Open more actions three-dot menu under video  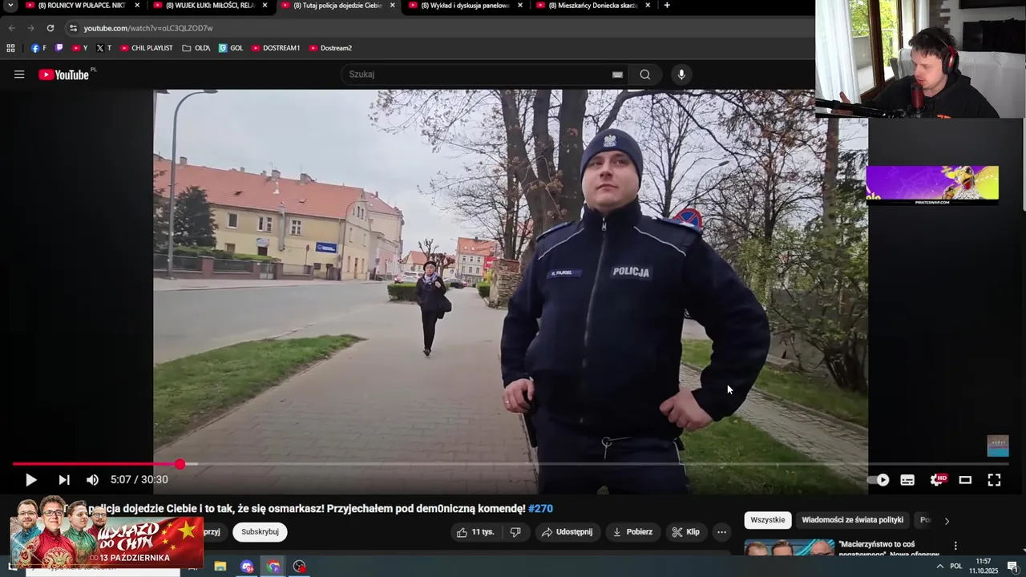(x=721, y=532)
